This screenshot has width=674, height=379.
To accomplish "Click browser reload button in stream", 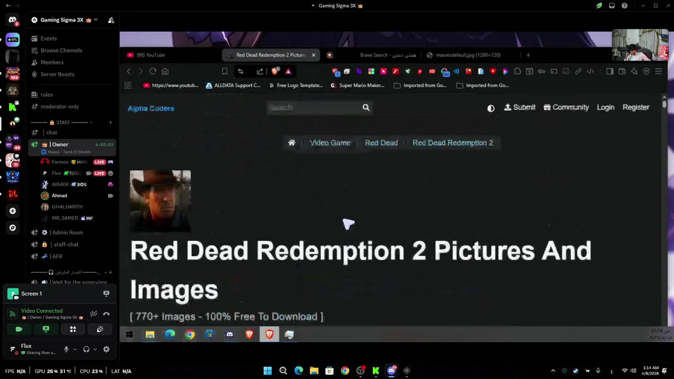I will pos(153,71).
